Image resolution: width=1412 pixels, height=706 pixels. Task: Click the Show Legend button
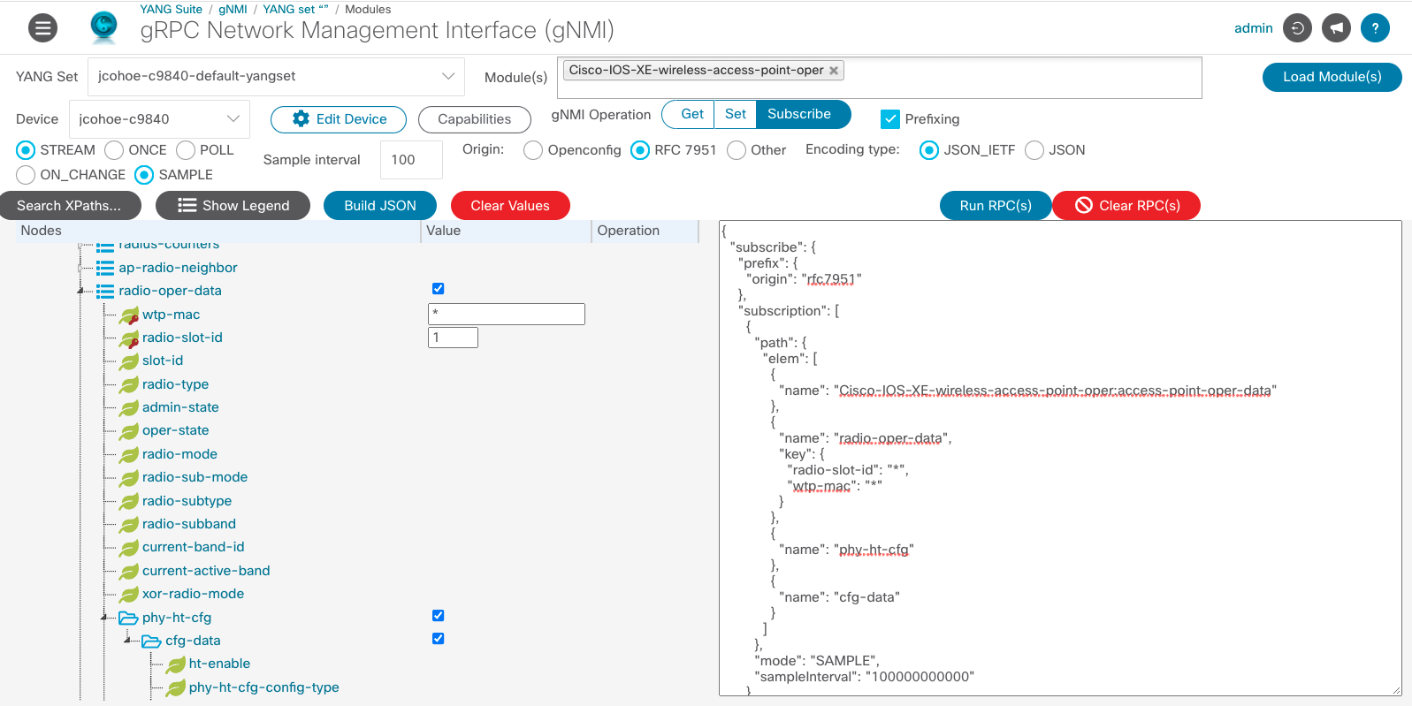(x=233, y=206)
